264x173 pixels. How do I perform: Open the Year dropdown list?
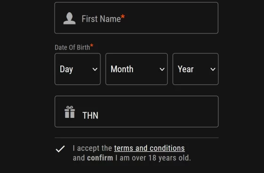tap(196, 69)
